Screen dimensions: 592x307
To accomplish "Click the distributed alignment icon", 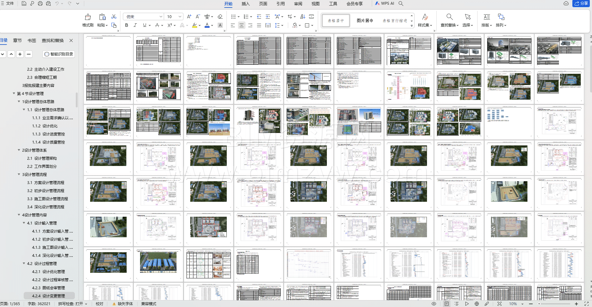I will pos(268,25).
